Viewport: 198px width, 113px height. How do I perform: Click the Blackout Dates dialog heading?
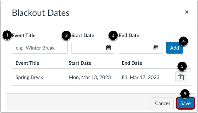(41, 13)
